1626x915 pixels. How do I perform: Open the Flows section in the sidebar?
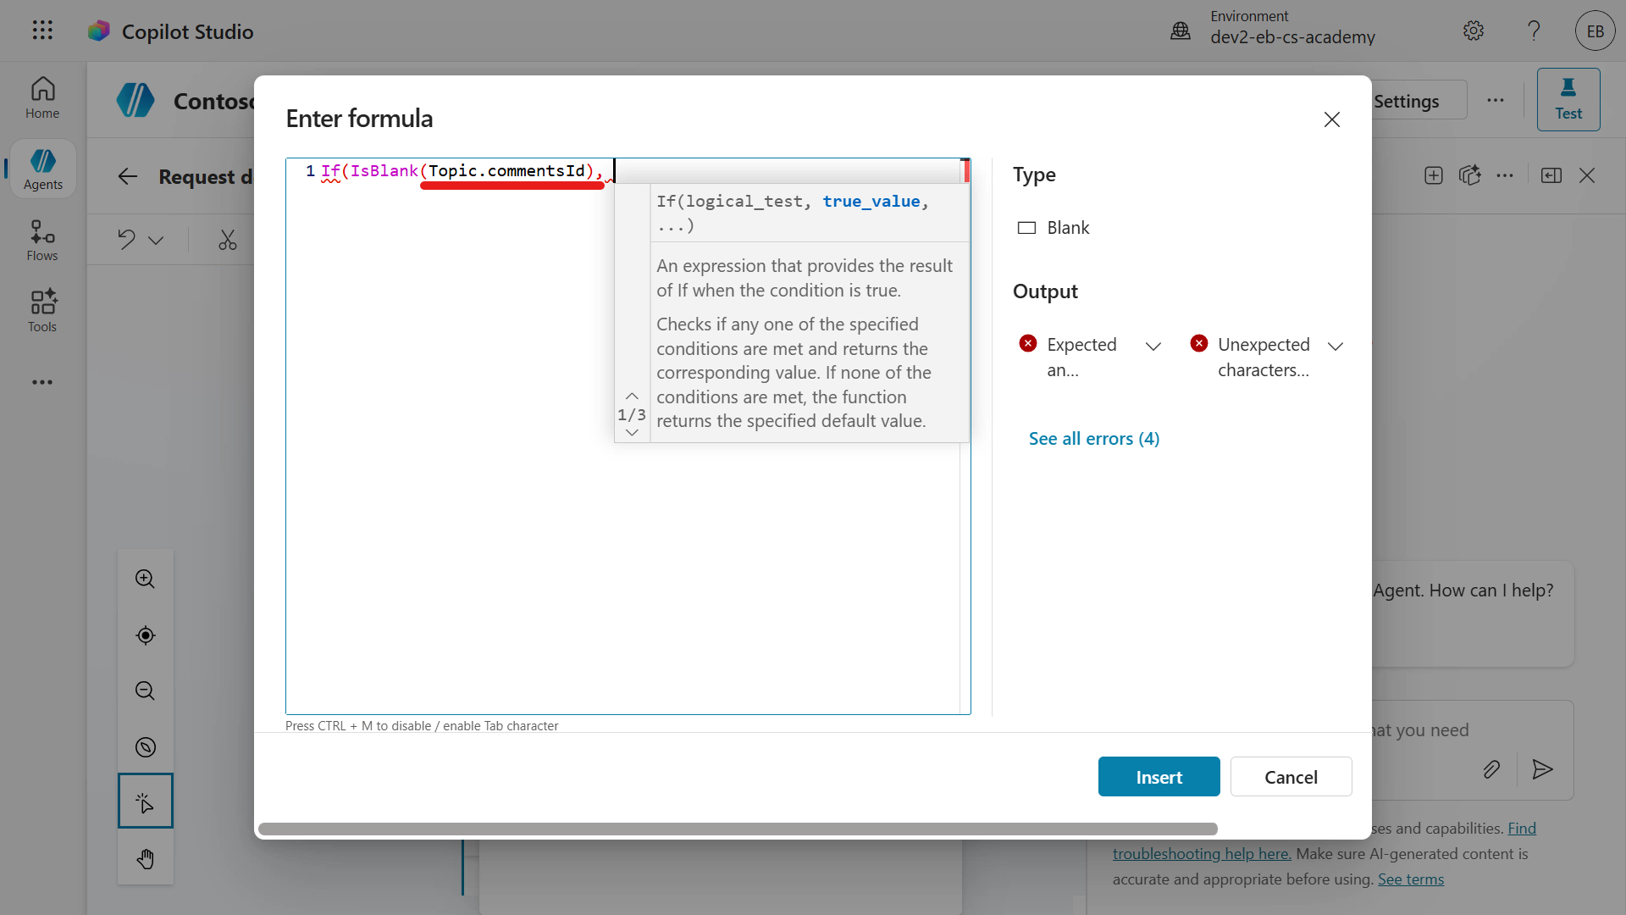[41, 239]
